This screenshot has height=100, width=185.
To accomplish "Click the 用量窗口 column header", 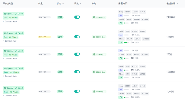I will pyautogui.click(x=123, y=3).
